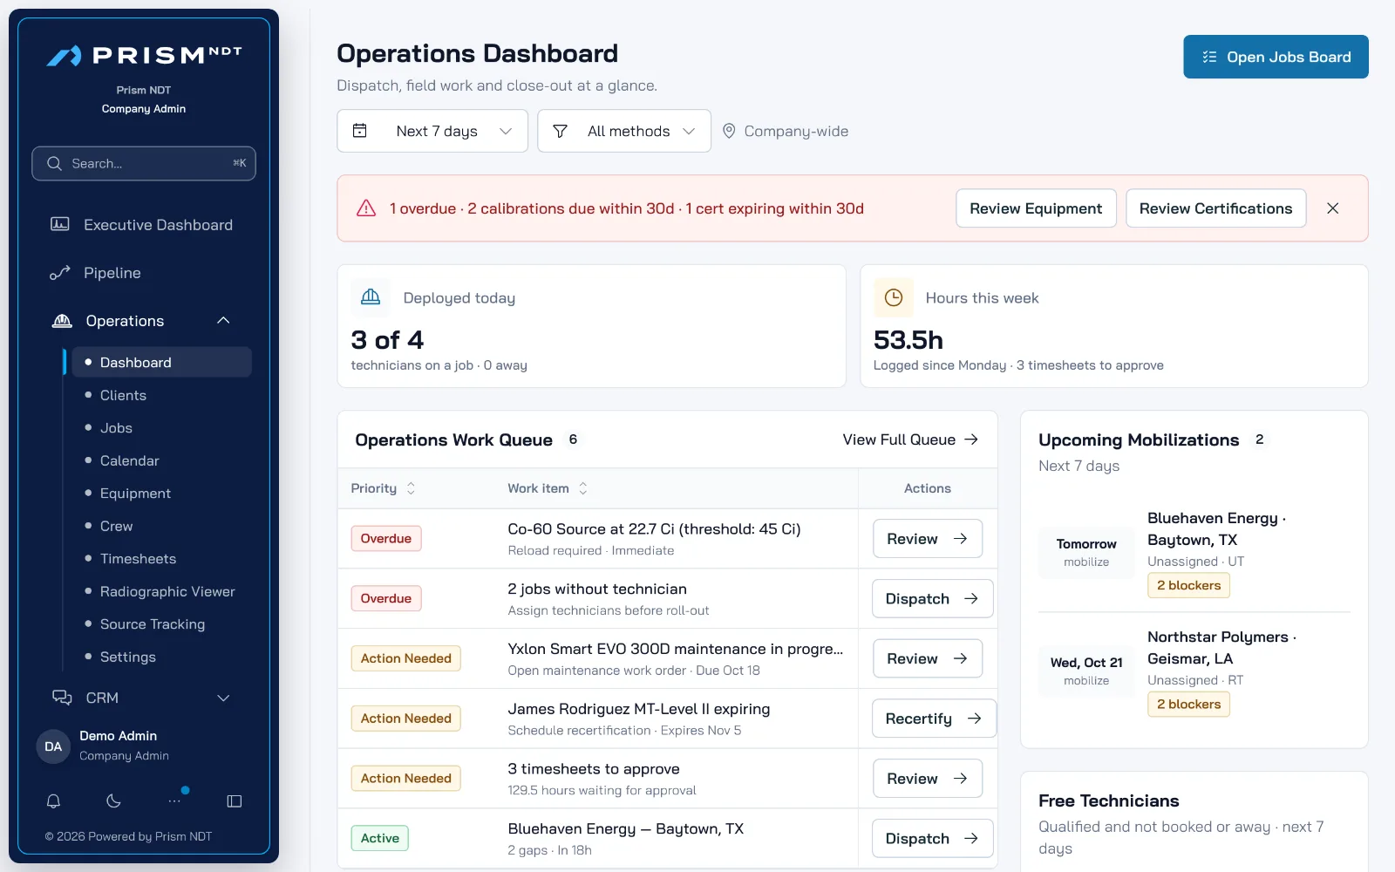Screen dimensions: 1395x872
Task: Open Timesheets in the sidebar
Action: click(x=161, y=559)
